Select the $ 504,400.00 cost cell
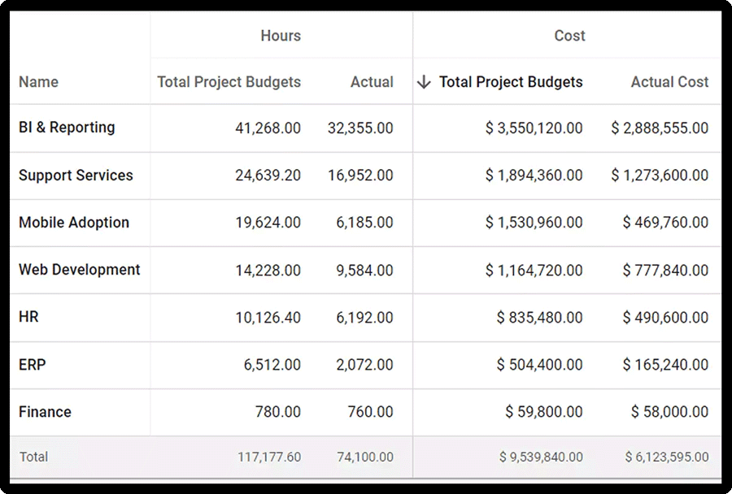732x494 pixels. [x=540, y=365]
